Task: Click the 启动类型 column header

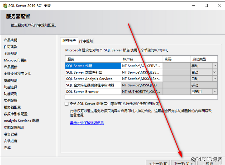Action: [204, 59]
